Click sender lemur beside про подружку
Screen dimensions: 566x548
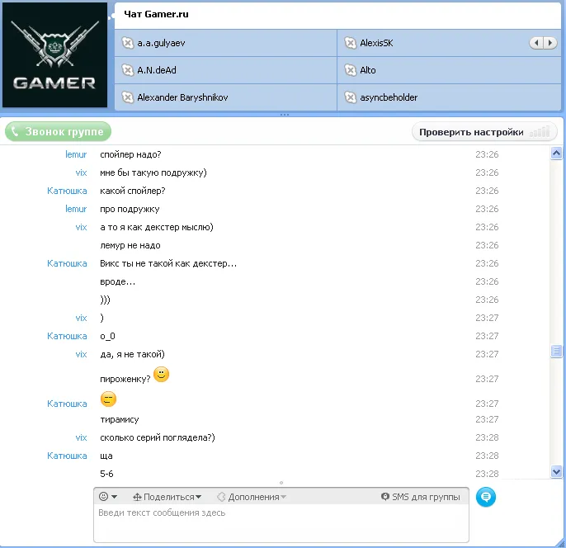76,209
